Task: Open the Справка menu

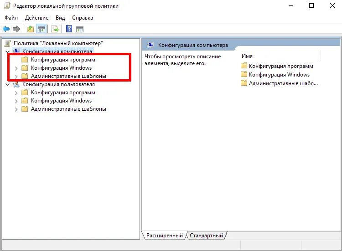Action: click(83, 18)
